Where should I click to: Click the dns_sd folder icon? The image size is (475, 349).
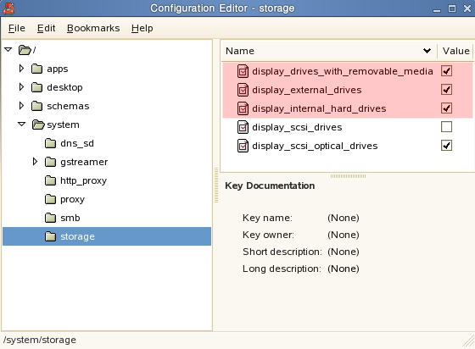click(x=50, y=143)
